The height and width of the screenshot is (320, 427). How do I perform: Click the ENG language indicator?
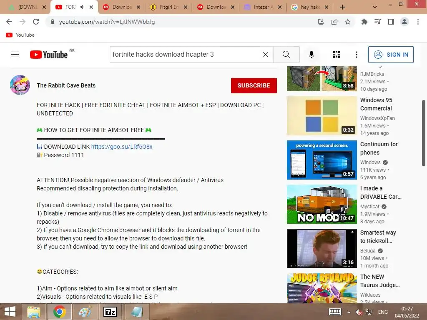click(x=383, y=312)
